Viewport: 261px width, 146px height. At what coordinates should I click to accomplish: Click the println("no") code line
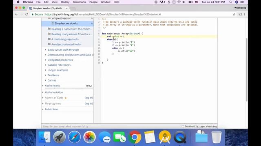[x=126, y=51]
